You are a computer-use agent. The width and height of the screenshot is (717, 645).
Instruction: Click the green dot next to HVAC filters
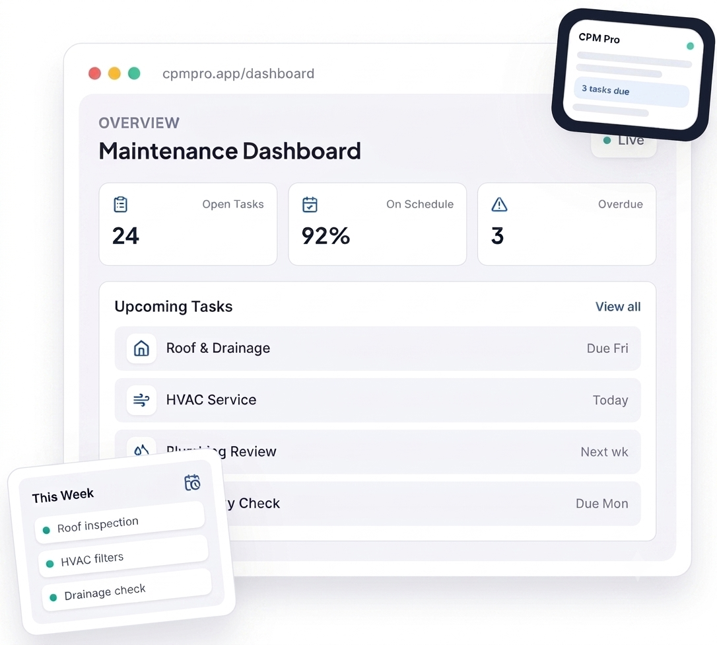pyautogui.click(x=50, y=564)
